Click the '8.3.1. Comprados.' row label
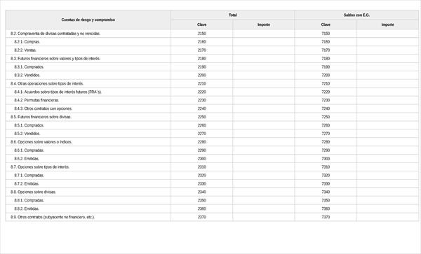The image size is (421, 254). click(29, 67)
